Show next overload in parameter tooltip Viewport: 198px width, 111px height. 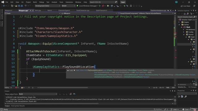74,70
